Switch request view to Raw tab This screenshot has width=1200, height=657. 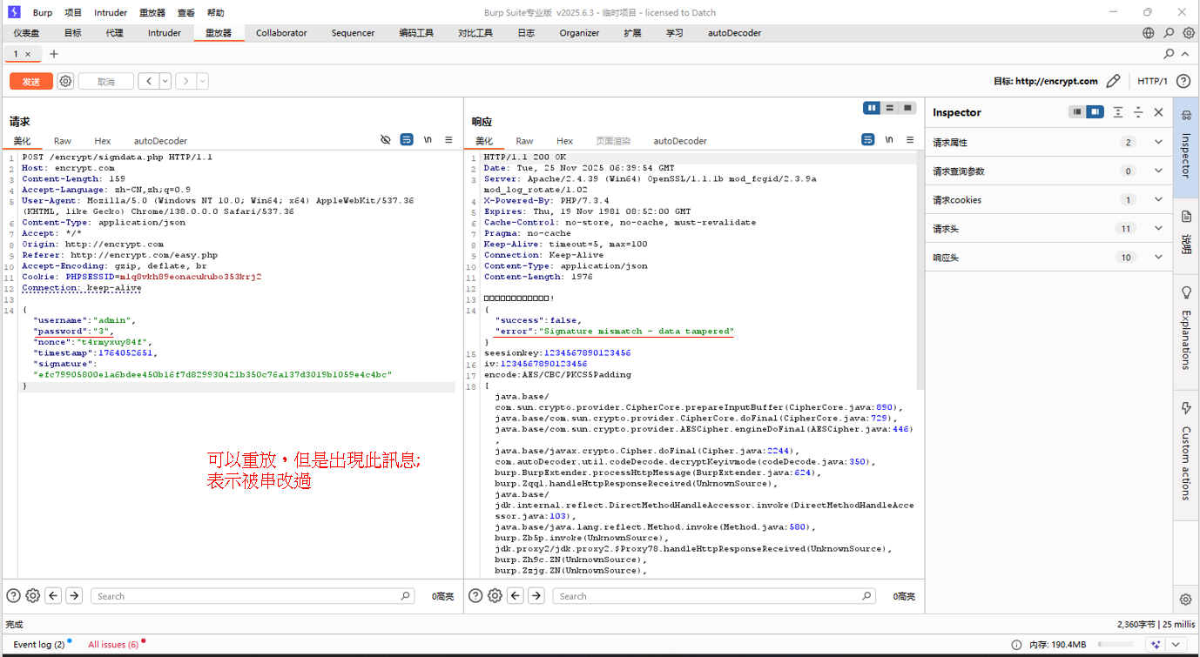click(x=62, y=141)
